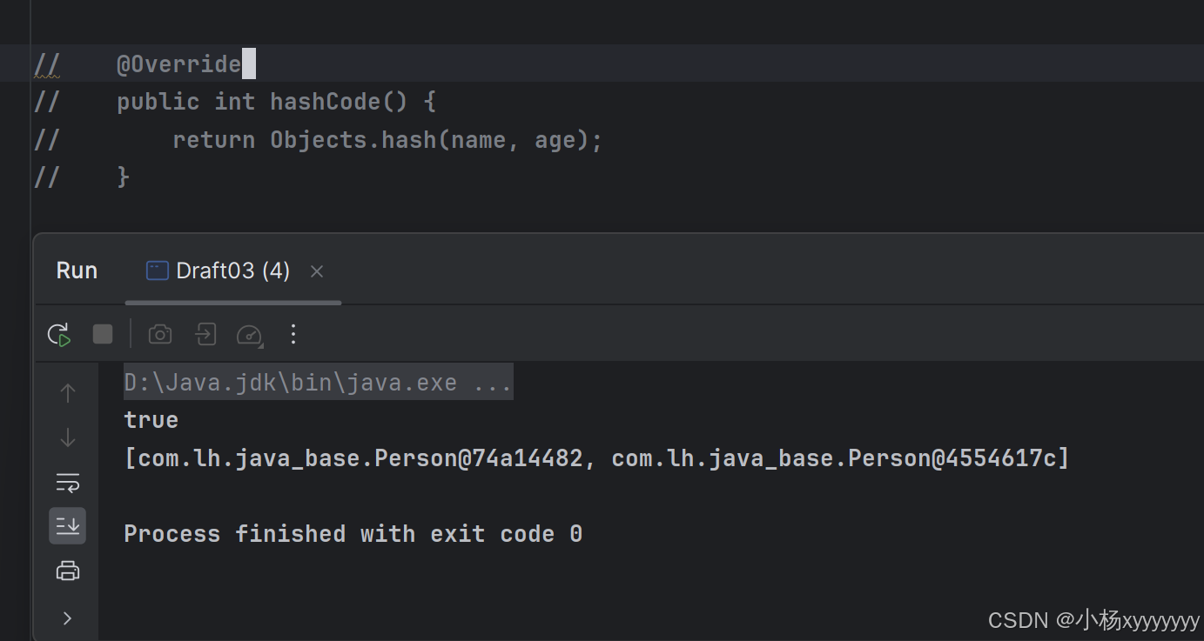This screenshot has width=1204, height=641.
Task: Jump down with the next occurrence arrow
Action: coord(67,437)
